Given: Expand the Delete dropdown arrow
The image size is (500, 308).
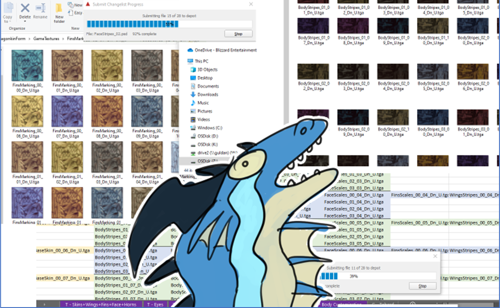Looking at the screenshot, I should tap(25, 22).
